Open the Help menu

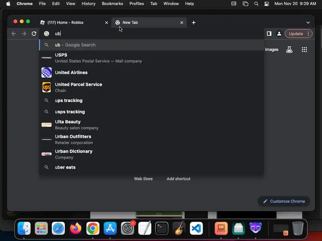[x=189, y=4]
